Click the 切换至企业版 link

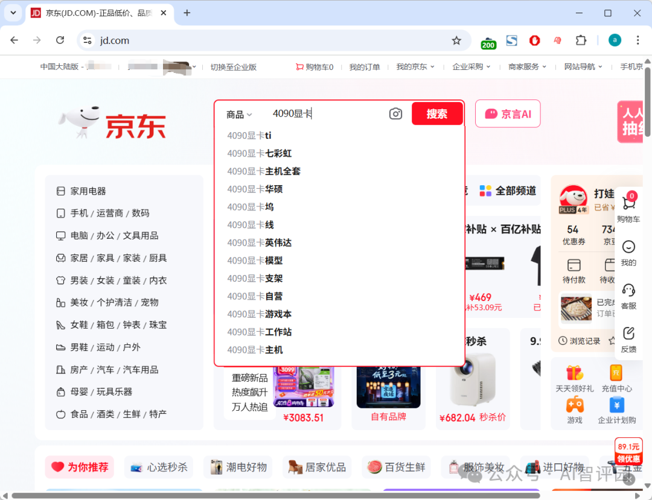pos(232,67)
